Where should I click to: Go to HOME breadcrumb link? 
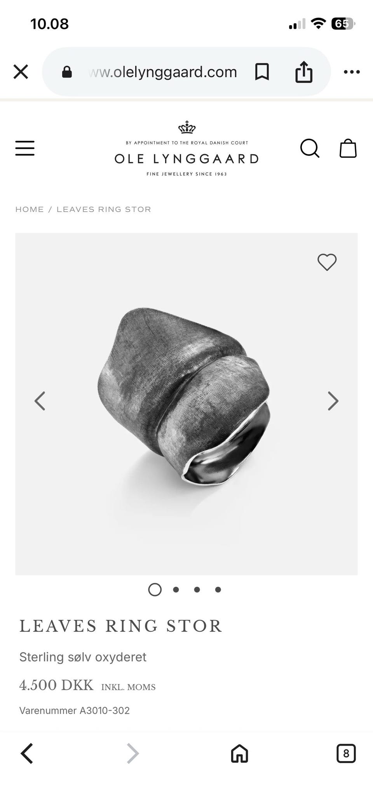(x=30, y=209)
